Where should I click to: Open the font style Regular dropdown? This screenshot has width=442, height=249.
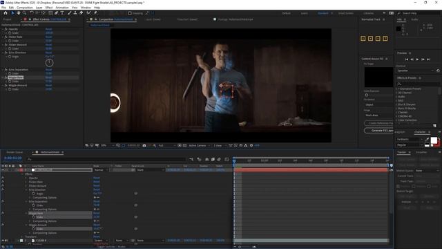[x=410, y=145]
